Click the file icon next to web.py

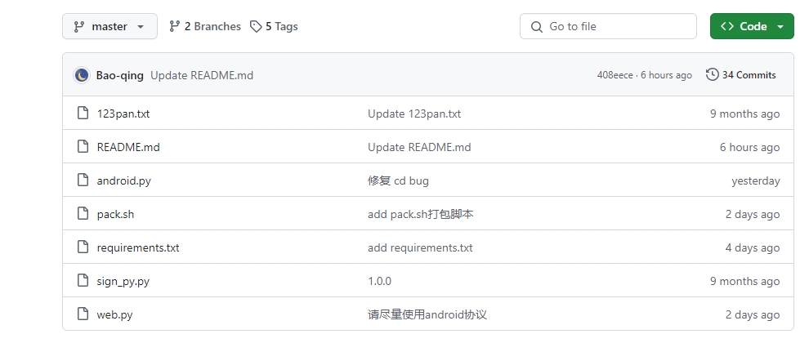tap(83, 314)
